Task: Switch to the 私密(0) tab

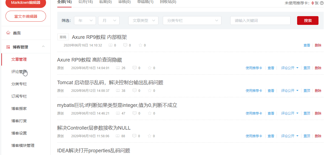Action: pyautogui.click(x=106, y=2)
